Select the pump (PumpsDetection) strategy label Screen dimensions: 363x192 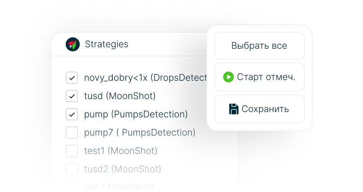(136, 114)
